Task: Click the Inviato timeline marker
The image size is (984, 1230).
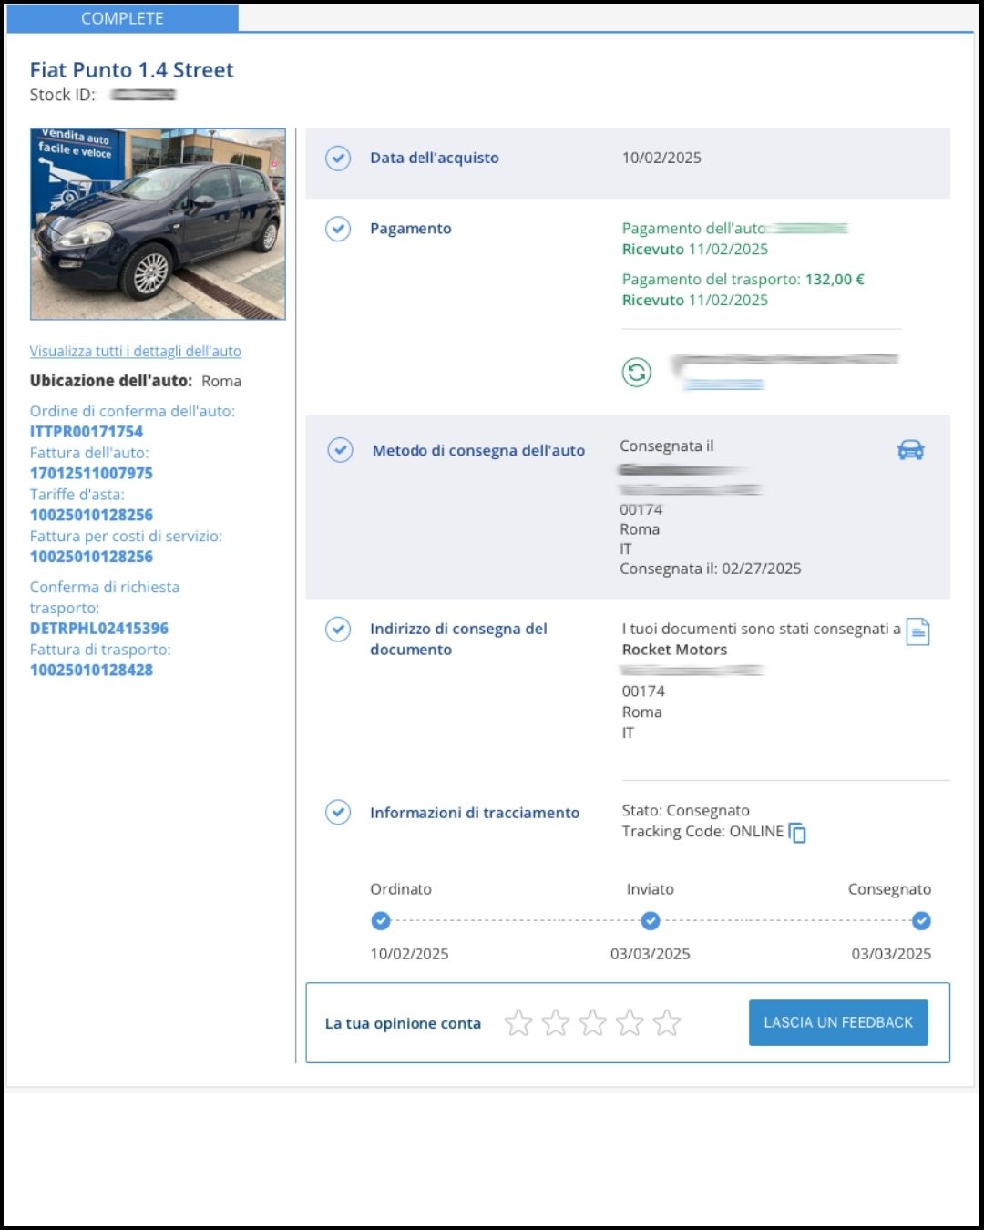Action: pos(651,921)
